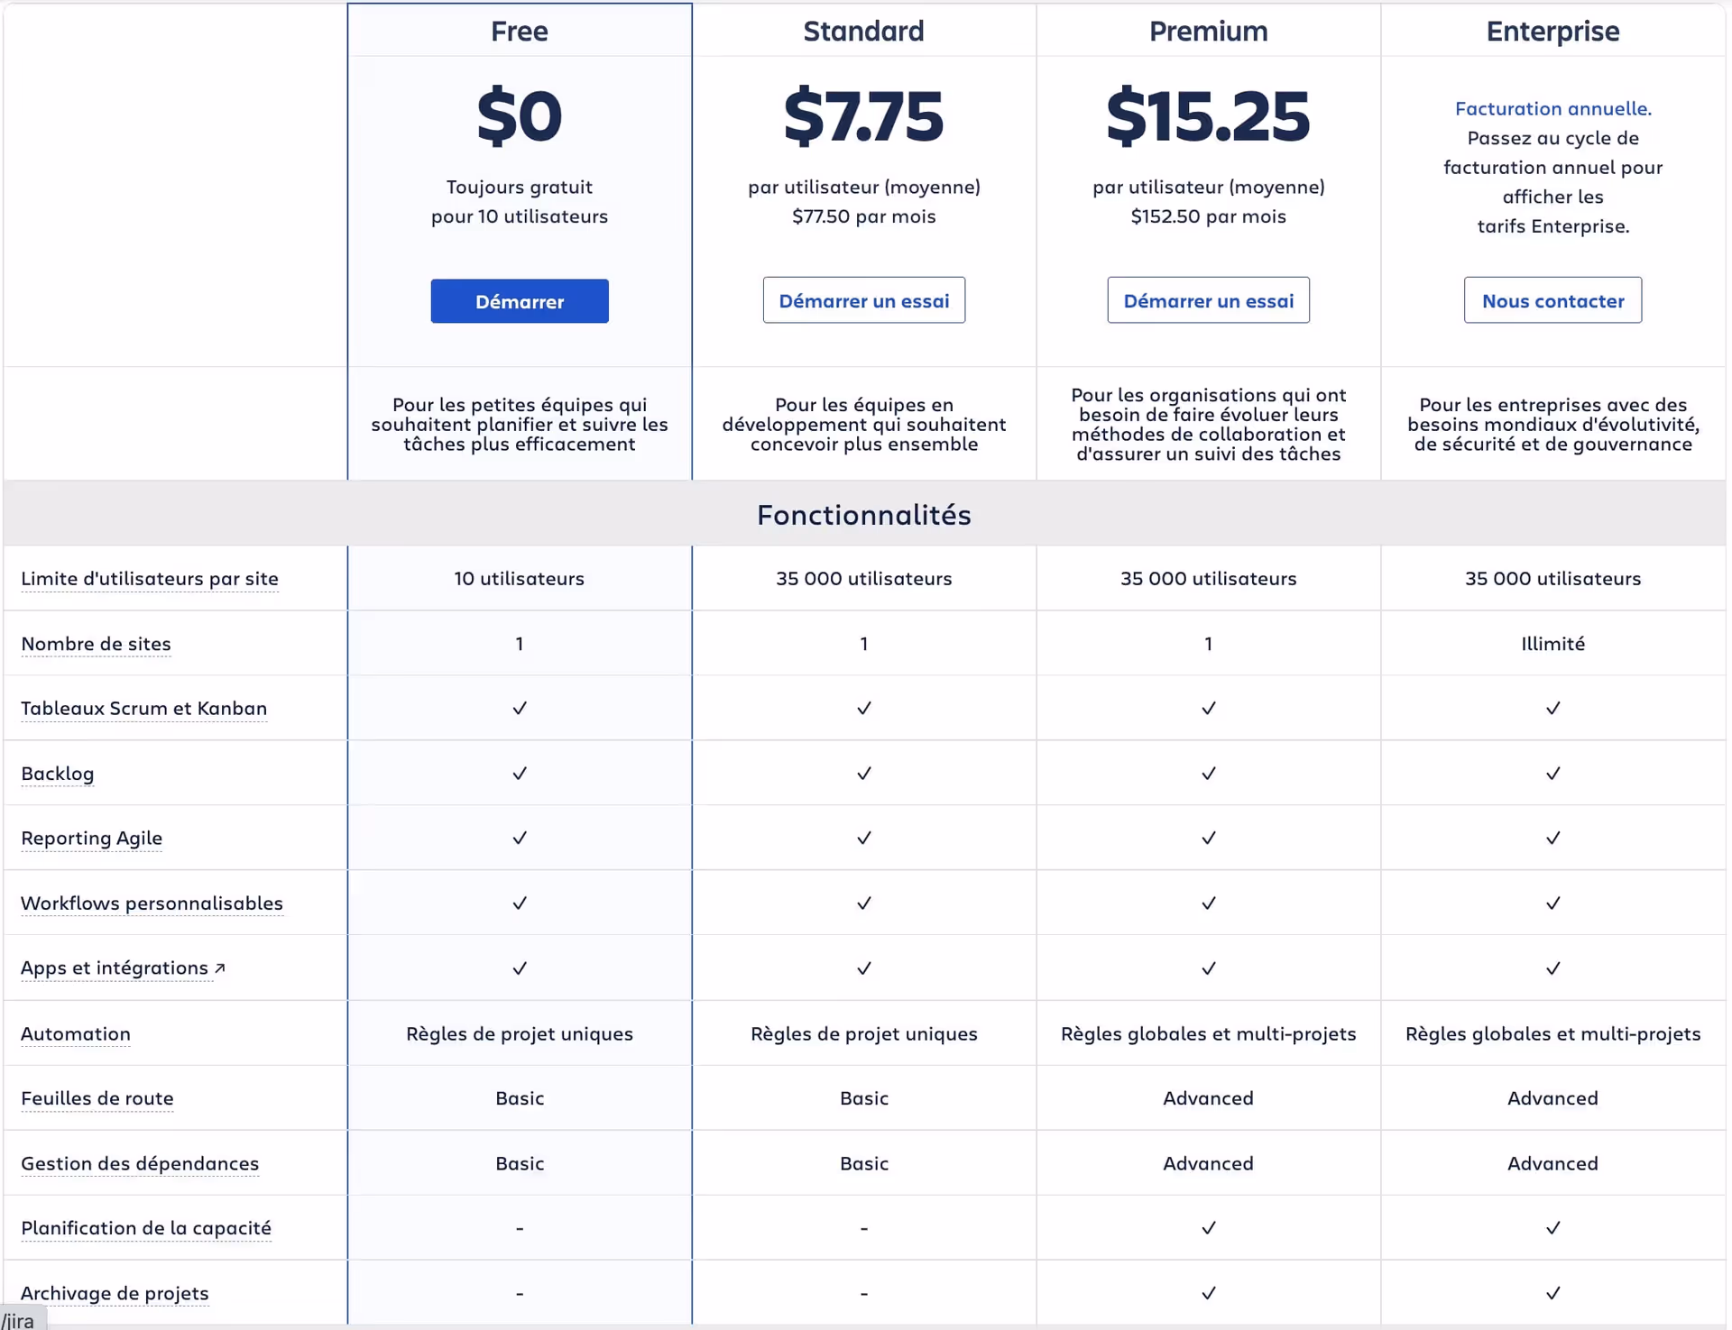
Task: Open the Automation feature details
Action: (76, 1033)
